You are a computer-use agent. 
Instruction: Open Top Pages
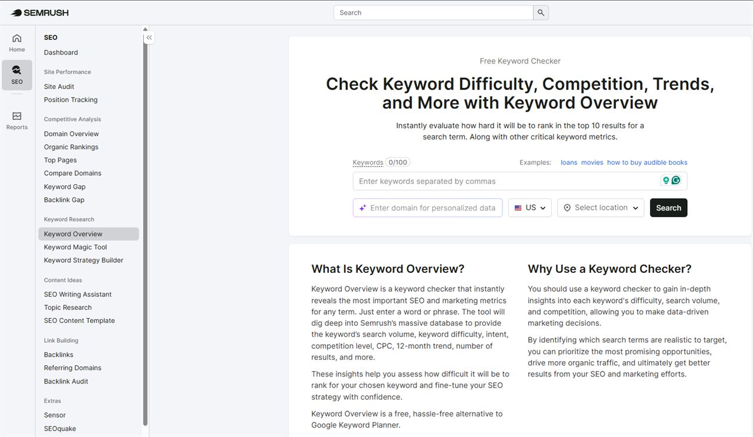60,160
